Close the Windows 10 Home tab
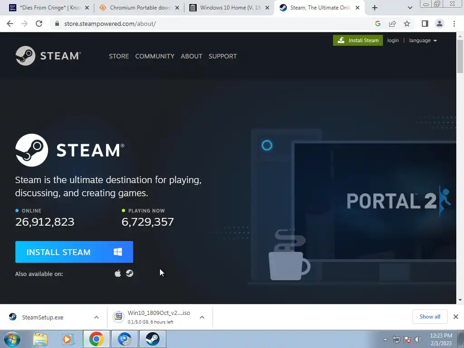464x348 pixels. pyautogui.click(x=267, y=8)
